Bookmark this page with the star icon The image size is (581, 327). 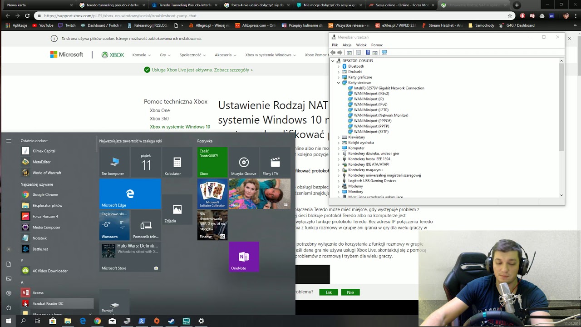pos(510,15)
